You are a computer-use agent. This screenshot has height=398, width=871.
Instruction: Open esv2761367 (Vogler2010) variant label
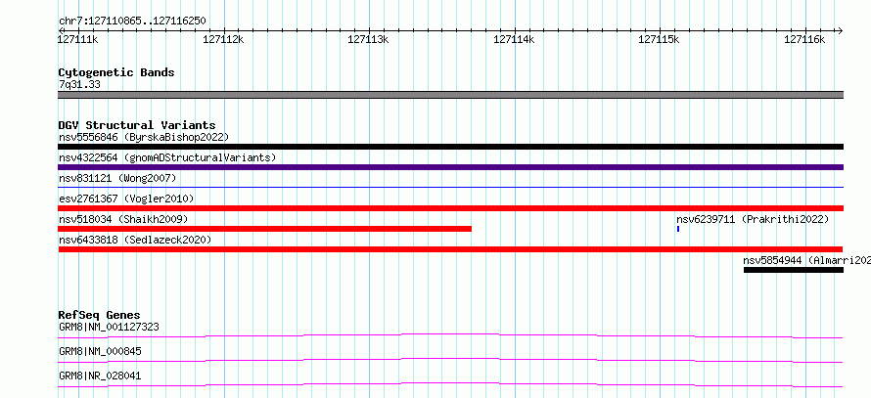[x=126, y=199]
